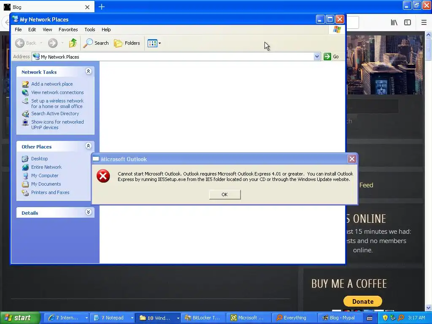The height and width of the screenshot is (324, 432).
Task: Open the browser hamburger menu
Action: (424, 22)
